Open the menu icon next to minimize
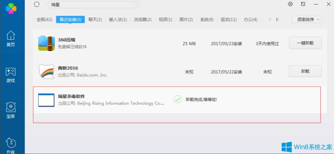Screen dimensions: 334x154 pos(303,4)
